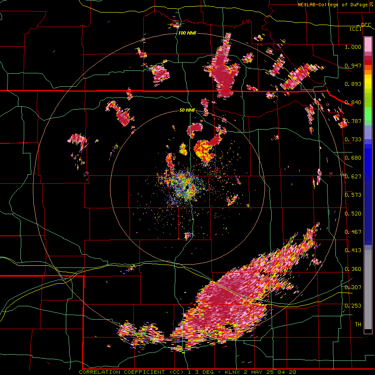Select the 0.413 scale value
The image size is (375, 375).
353,250
